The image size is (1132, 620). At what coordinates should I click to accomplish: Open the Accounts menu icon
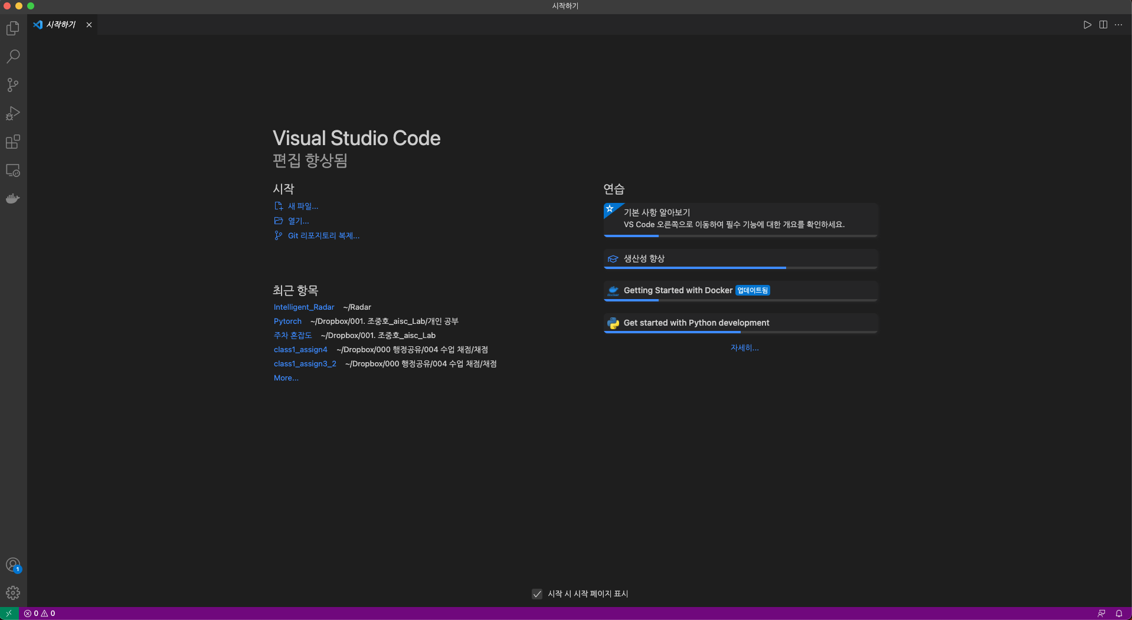[x=13, y=565]
